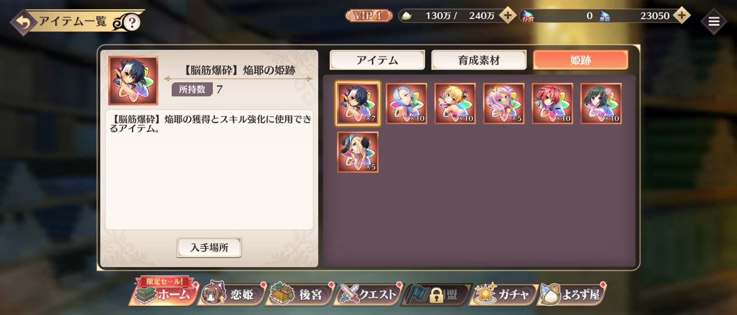Open the hamburger menu icon

point(713,22)
